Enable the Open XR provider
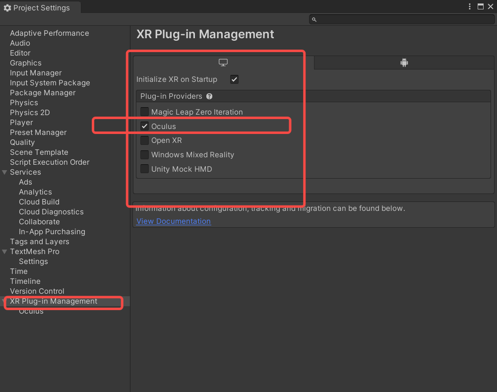 (x=144, y=140)
